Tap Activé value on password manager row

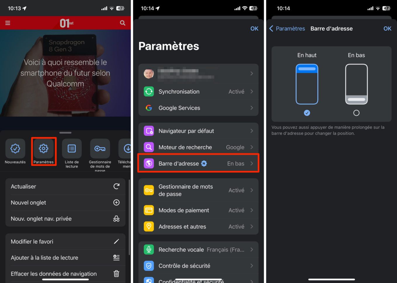[236, 190]
